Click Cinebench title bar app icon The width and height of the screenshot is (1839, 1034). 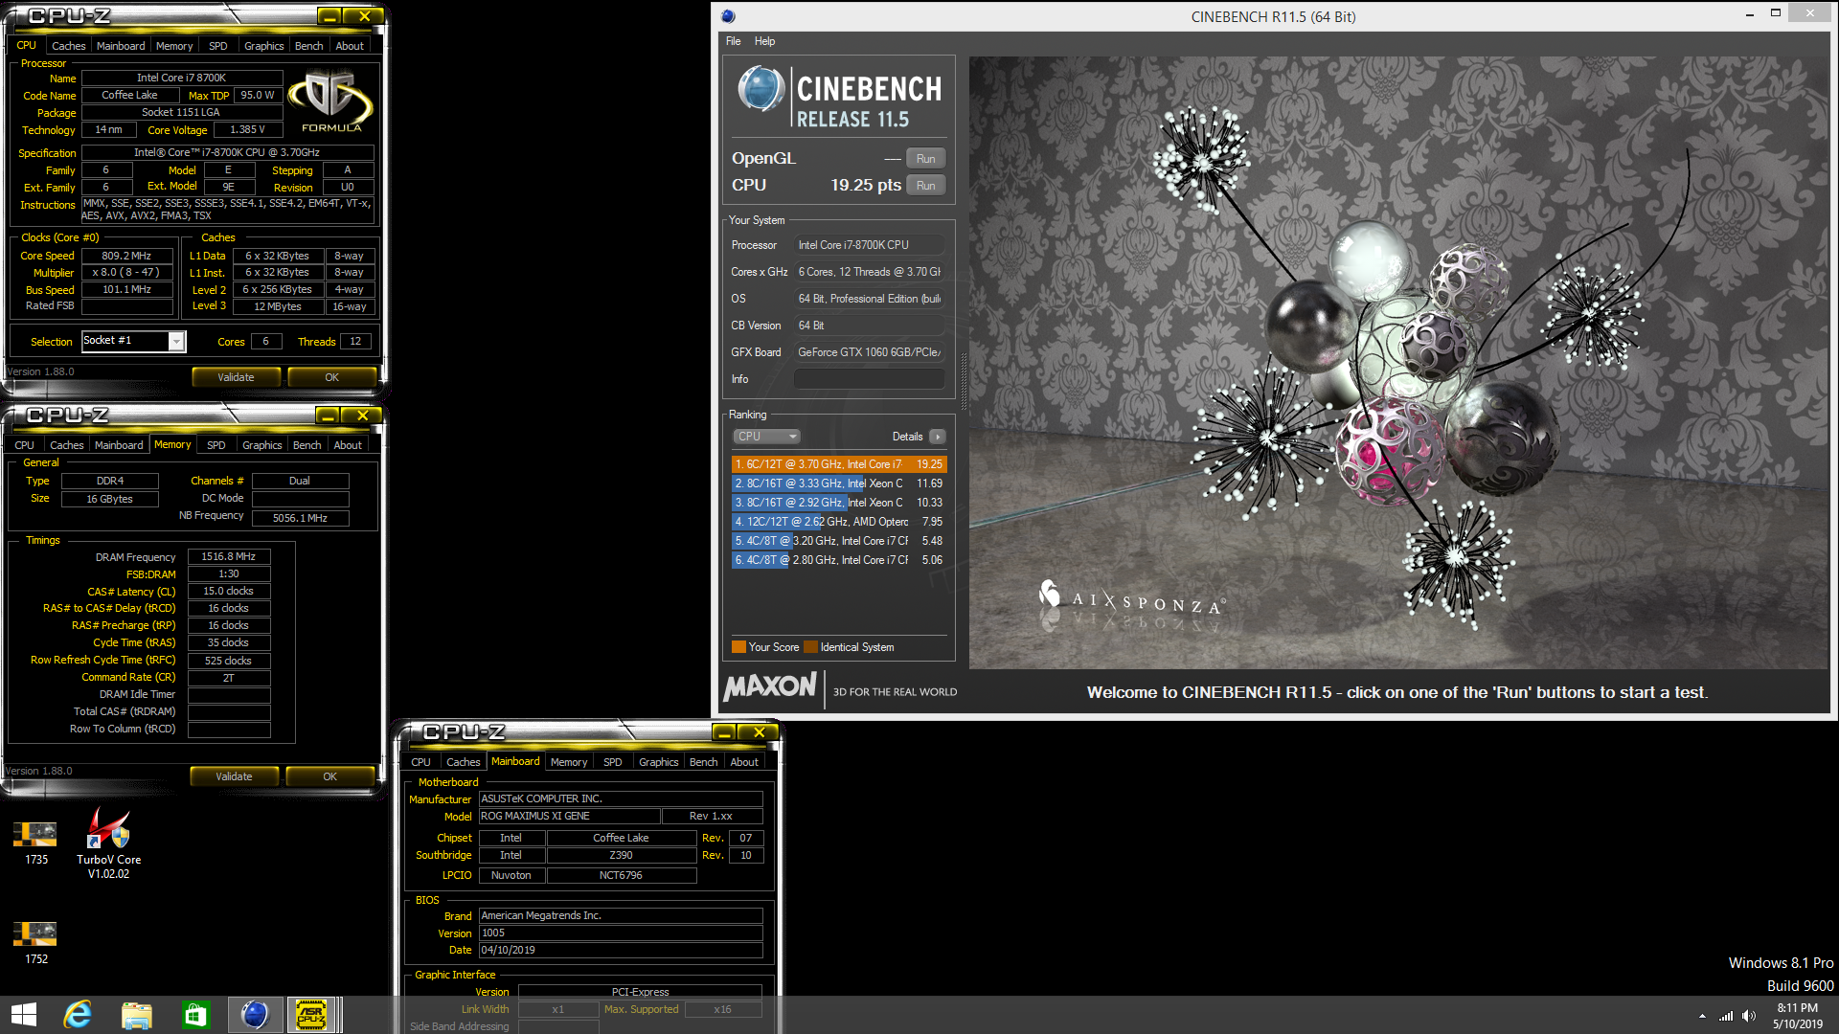point(728,15)
